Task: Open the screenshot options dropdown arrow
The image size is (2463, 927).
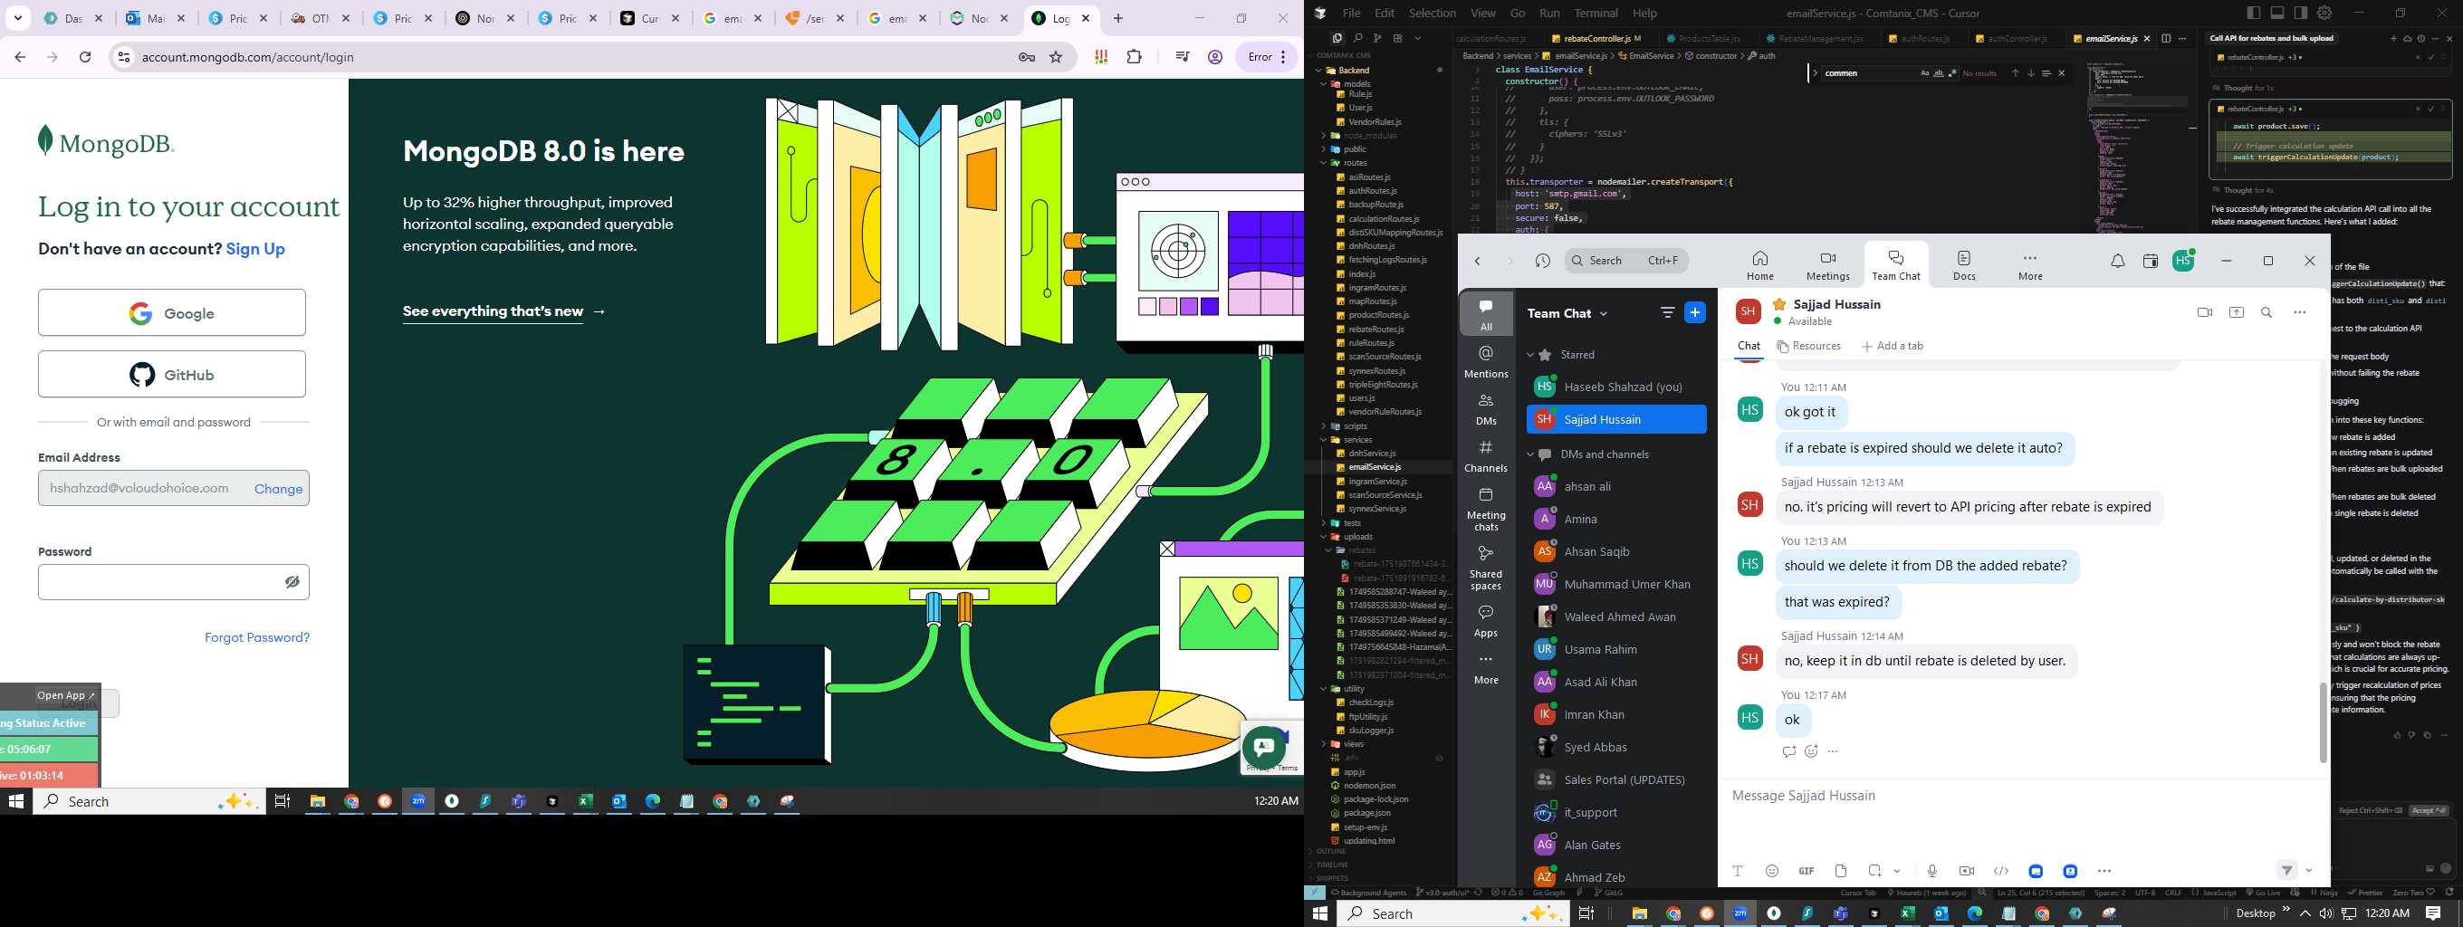Action: (x=1897, y=871)
